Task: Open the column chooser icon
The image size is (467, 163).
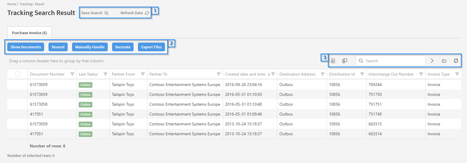Action: pos(345,61)
